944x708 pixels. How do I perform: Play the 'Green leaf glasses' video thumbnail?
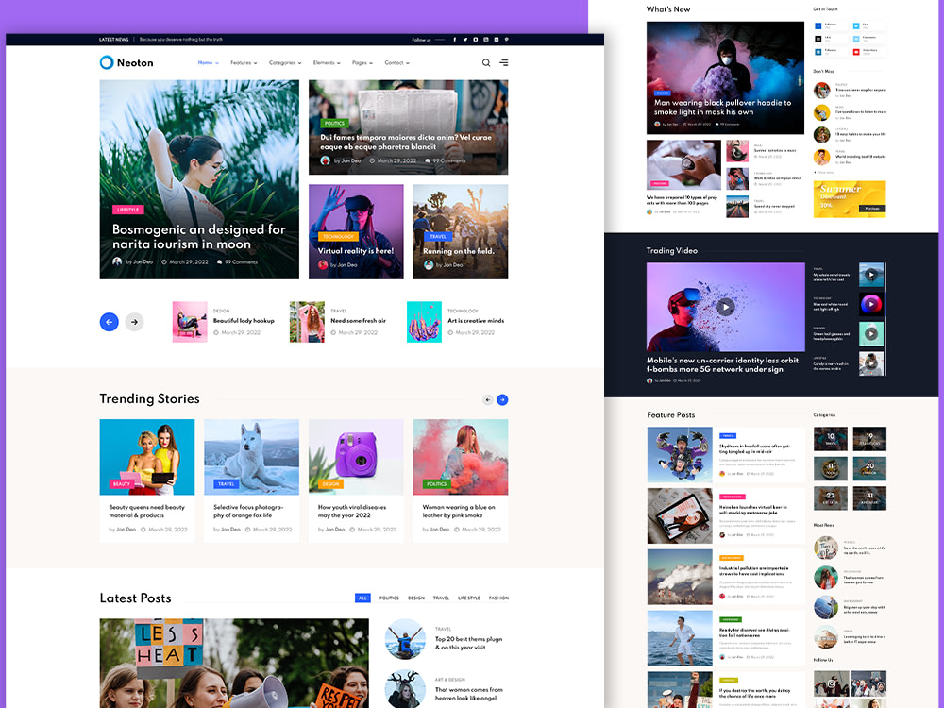(x=871, y=333)
